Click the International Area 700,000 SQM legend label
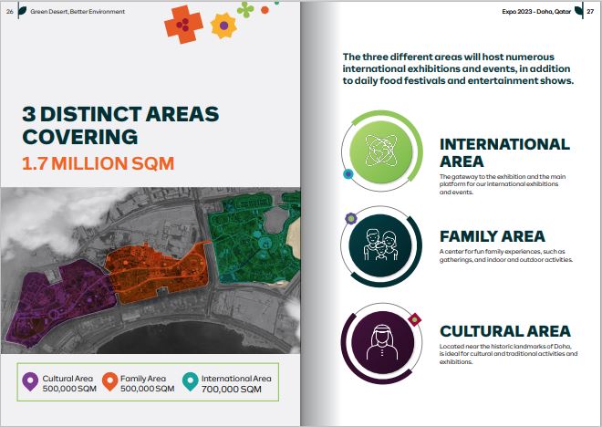This screenshot has width=602, height=427. pos(235,383)
